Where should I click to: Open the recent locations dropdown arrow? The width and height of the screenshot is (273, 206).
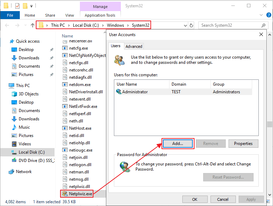pos(25,25)
